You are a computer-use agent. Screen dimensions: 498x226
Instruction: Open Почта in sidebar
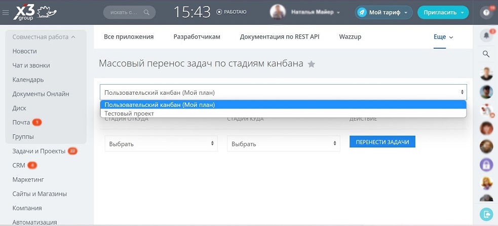[21, 123]
